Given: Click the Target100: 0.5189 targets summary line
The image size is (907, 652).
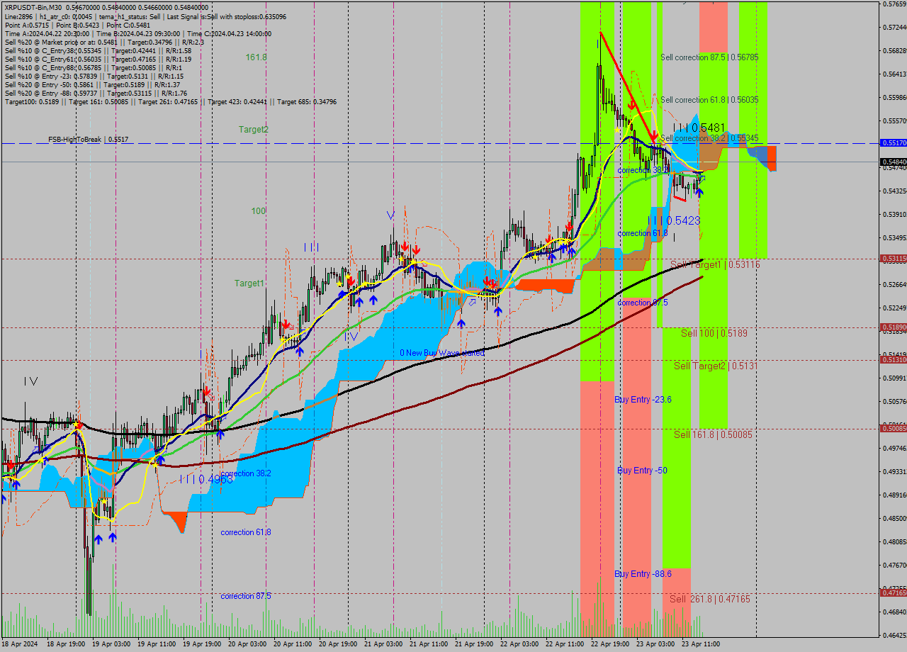Looking at the screenshot, I should pos(171,102).
